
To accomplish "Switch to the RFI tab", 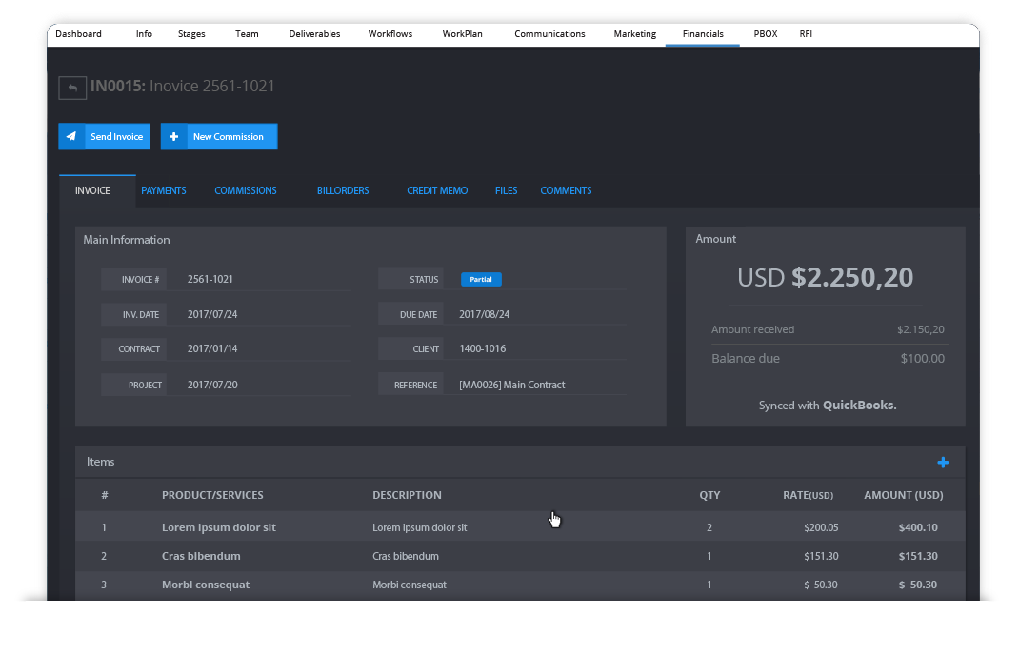I will (806, 33).
